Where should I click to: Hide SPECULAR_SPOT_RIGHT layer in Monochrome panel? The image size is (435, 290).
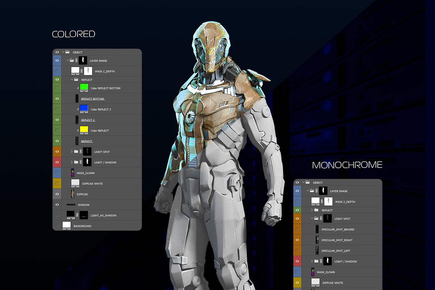[x=297, y=240]
